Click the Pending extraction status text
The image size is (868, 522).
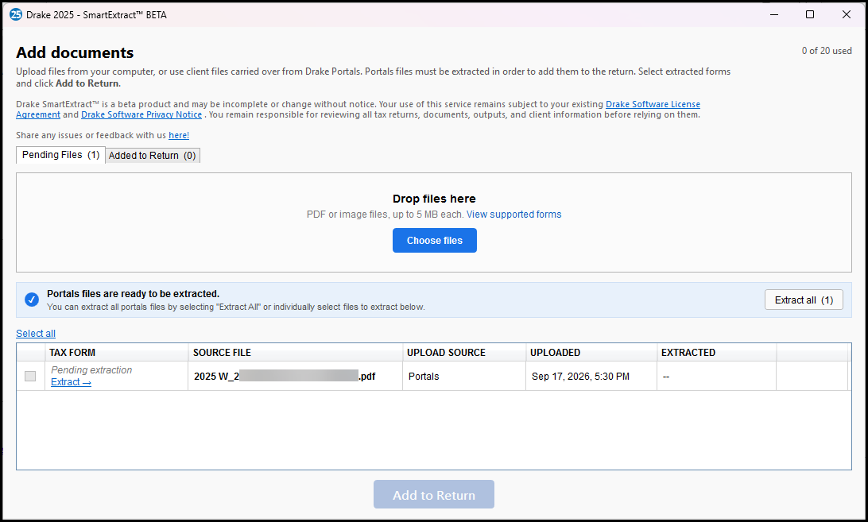[x=91, y=369]
